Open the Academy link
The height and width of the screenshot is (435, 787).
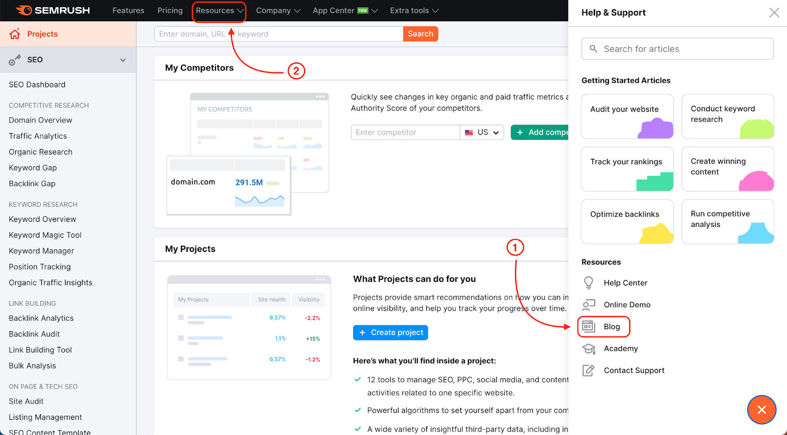[x=621, y=348]
